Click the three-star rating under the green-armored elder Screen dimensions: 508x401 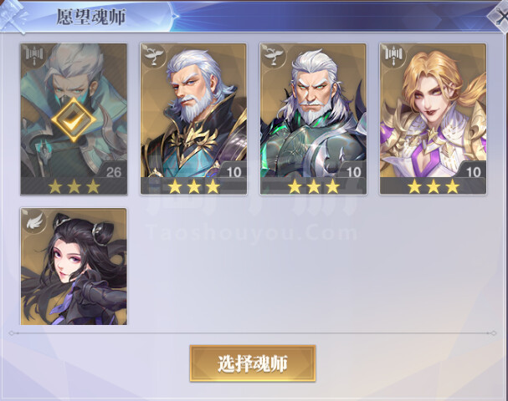pyautogui.click(x=313, y=186)
